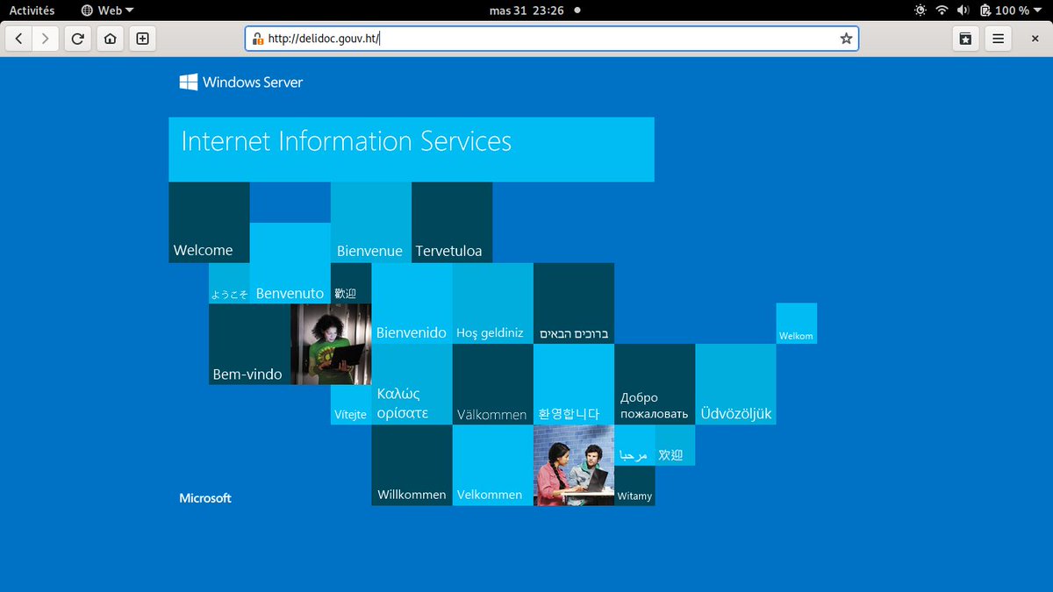Click the battery 100 % indicator
Screen dimensions: 1053x592
tap(1004, 11)
